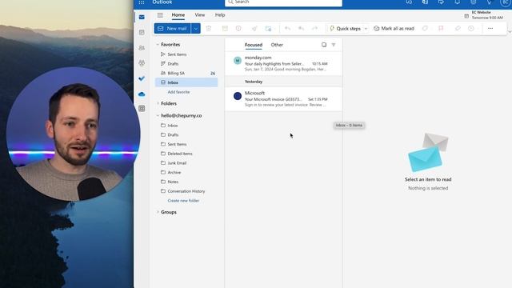The width and height of the screenshot is (512, 288).
Task: Collapse the hello@chepurny.co account chevron
Action: coord(158,115)
